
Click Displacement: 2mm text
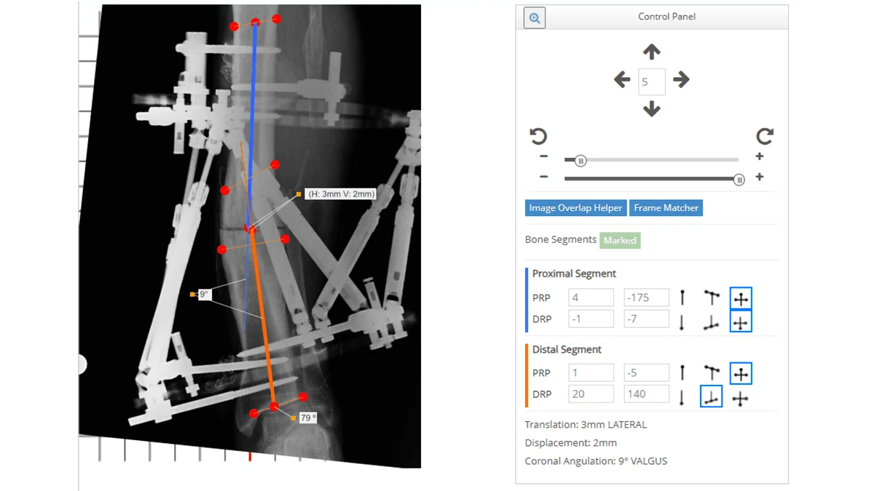(x=571, y=443)
